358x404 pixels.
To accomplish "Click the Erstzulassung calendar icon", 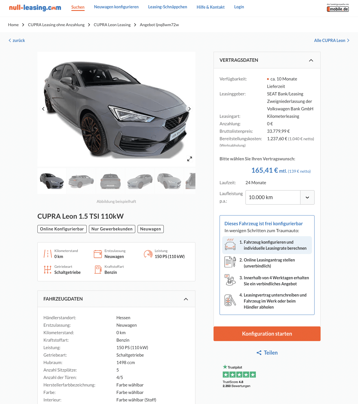I will point(98,254).
